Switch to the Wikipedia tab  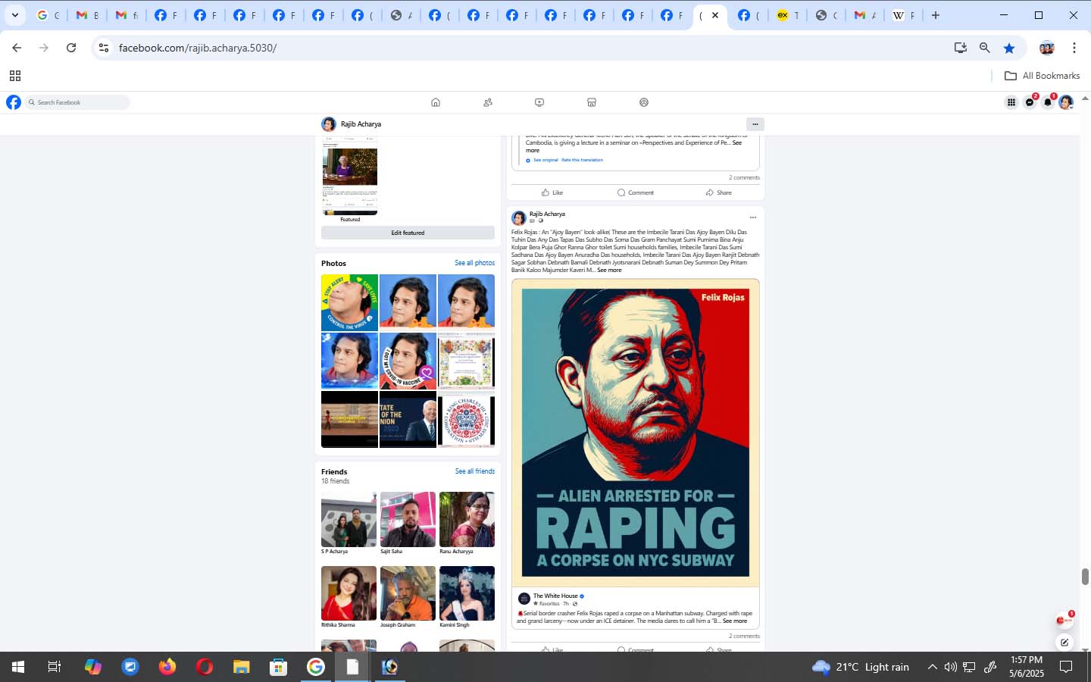905,15
